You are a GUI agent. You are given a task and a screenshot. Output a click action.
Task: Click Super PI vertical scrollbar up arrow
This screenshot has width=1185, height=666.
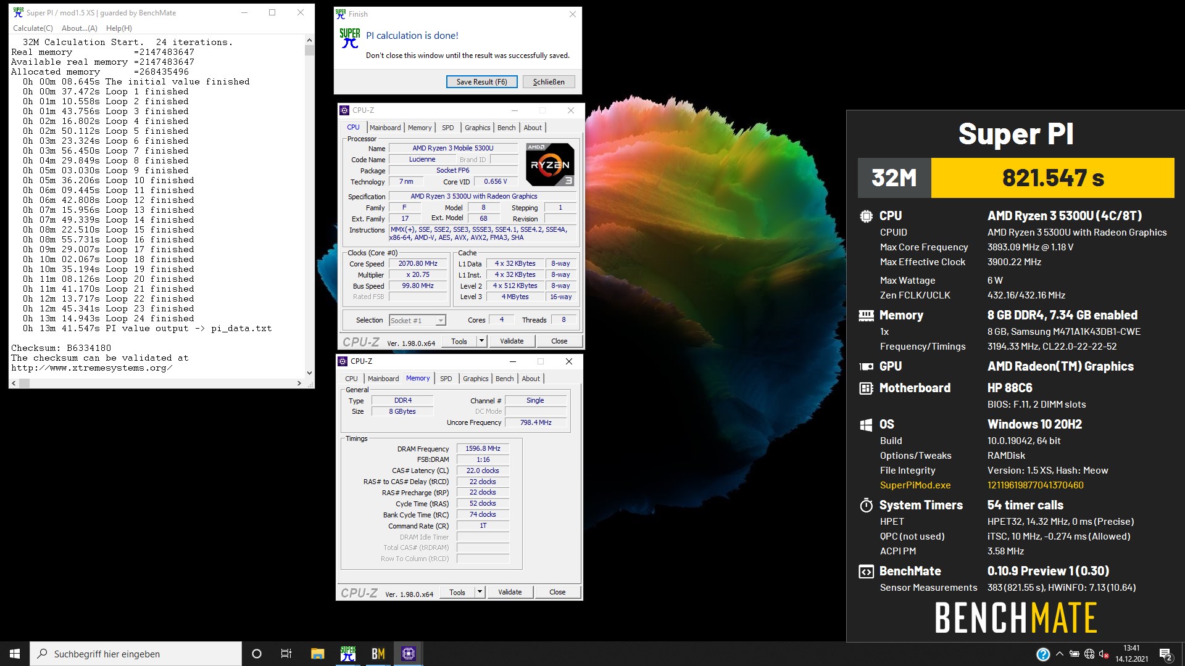309,40
